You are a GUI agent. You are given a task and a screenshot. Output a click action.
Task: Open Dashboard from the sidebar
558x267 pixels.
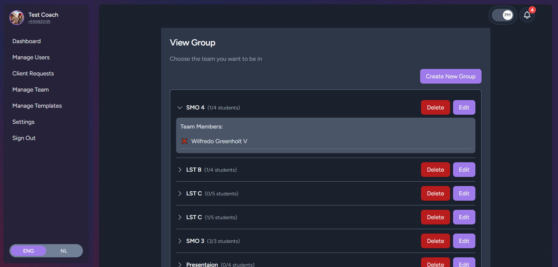(26, 41)
